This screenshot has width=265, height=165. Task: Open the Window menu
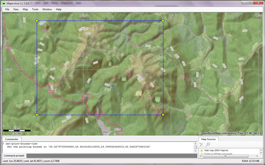[47, 9]
